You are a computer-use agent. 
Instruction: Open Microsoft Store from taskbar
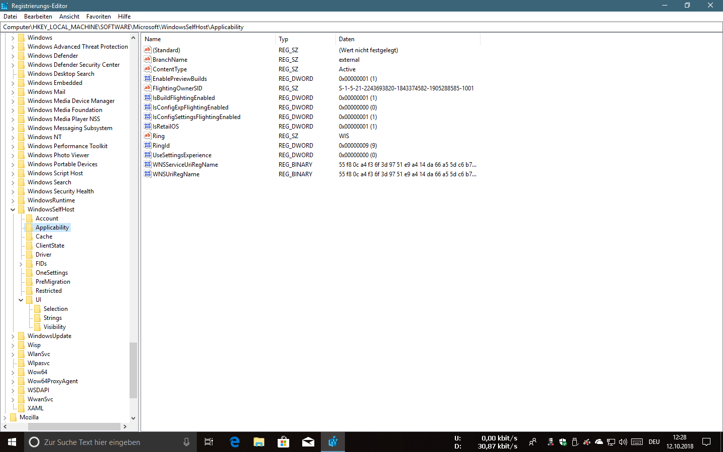(283, 442)
